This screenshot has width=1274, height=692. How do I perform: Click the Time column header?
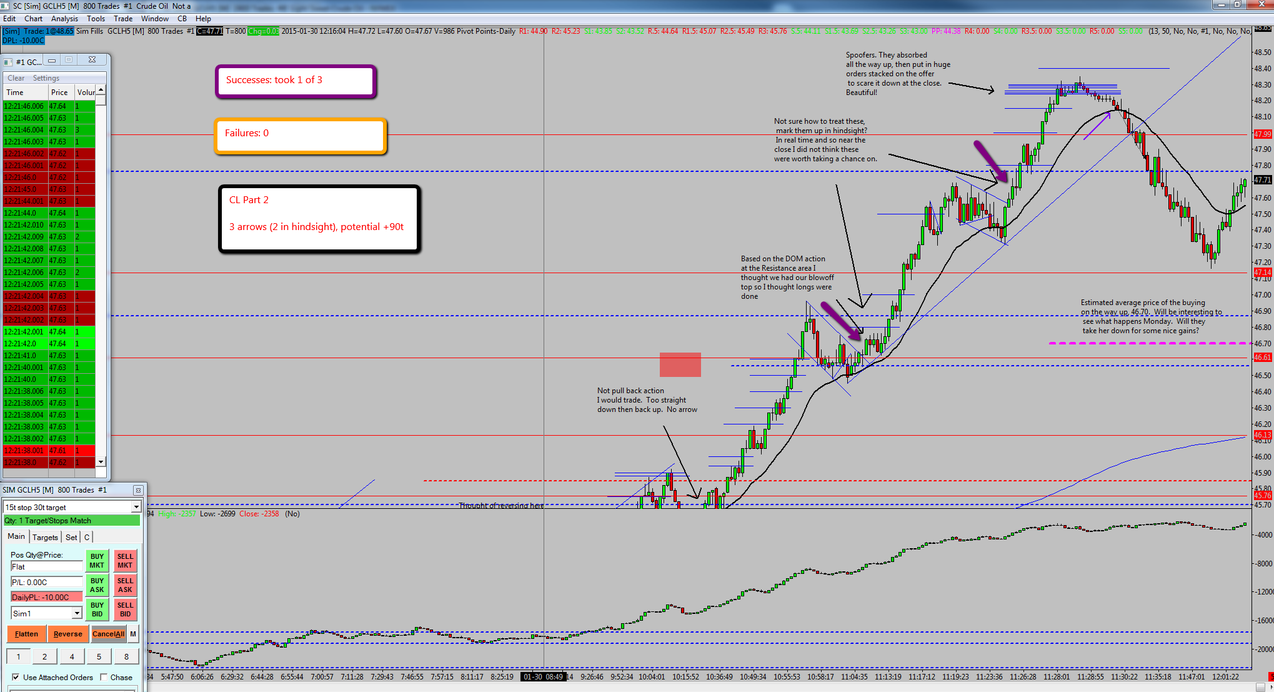tap(26, 93)
